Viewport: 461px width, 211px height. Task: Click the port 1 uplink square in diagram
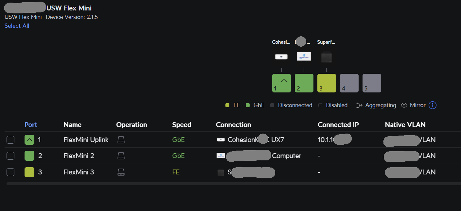[x=281, y=83]
